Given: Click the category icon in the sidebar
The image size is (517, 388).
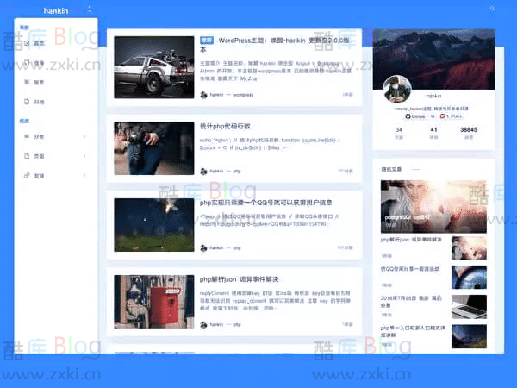Looking at the screenshot, I should (27, 136).
